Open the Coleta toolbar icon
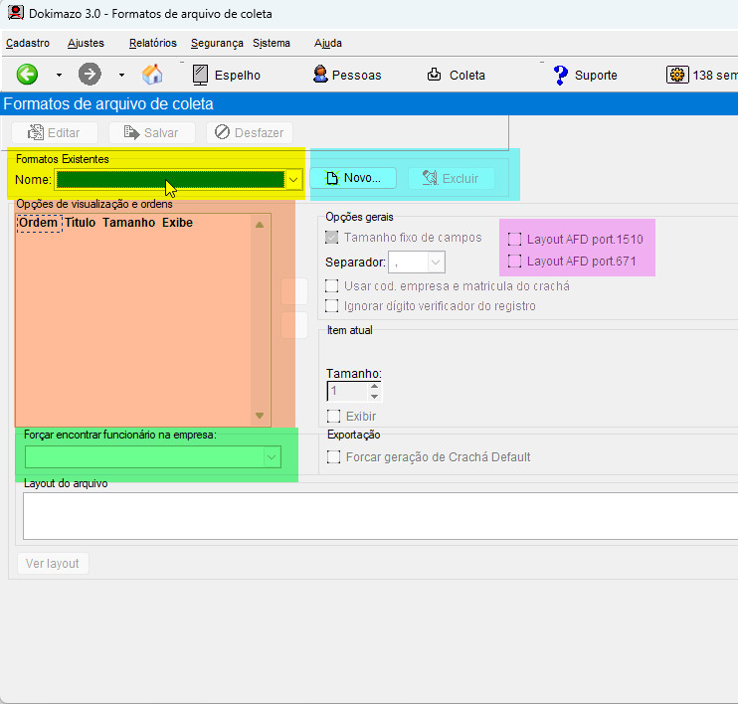The width and height of the screenshot is (738, 704). [435, 75]
